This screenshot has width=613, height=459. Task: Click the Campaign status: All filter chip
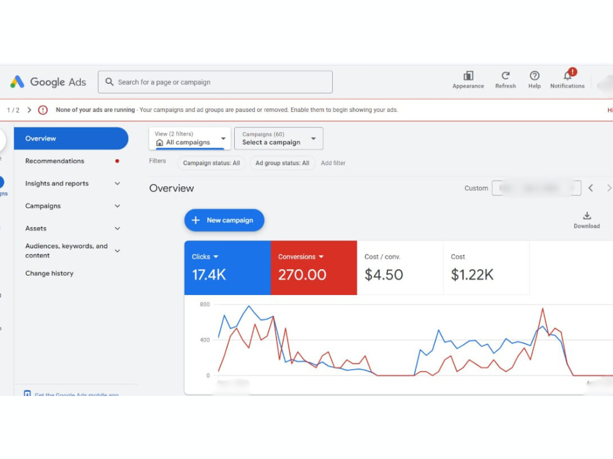point(211,163)
